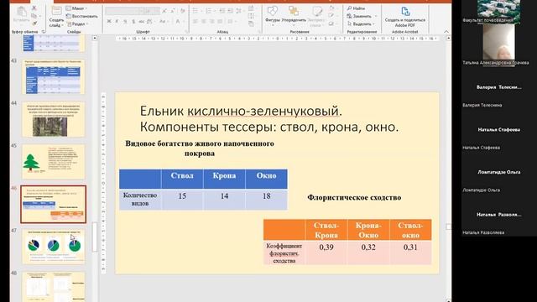Click the 'Ствол' header cell in blue table
The width and height of the screenshot is (537, 302).
(182, 179)
